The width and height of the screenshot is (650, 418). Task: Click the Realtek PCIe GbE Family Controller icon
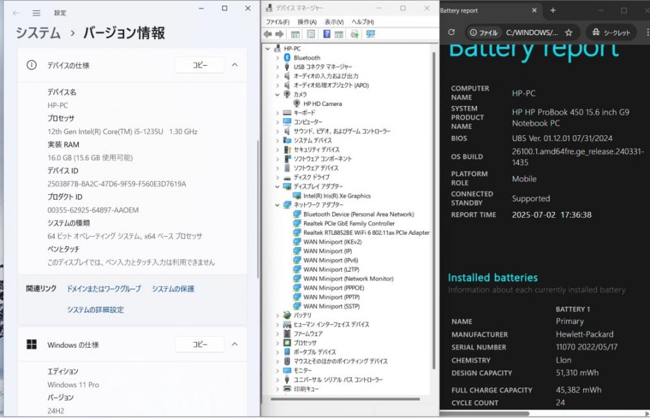(x=297, y=223)
